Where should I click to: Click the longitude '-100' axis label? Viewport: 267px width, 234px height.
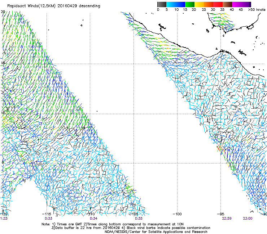(177, 214)
